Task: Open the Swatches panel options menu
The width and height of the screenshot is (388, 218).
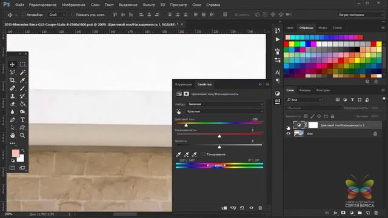Action: [383, 28]
